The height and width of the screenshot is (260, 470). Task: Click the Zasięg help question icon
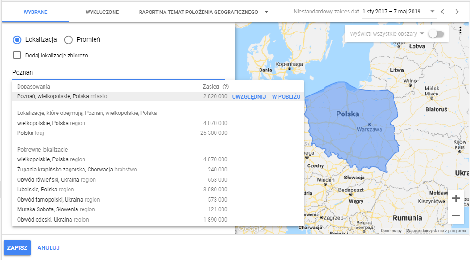(x=226, y=87)
